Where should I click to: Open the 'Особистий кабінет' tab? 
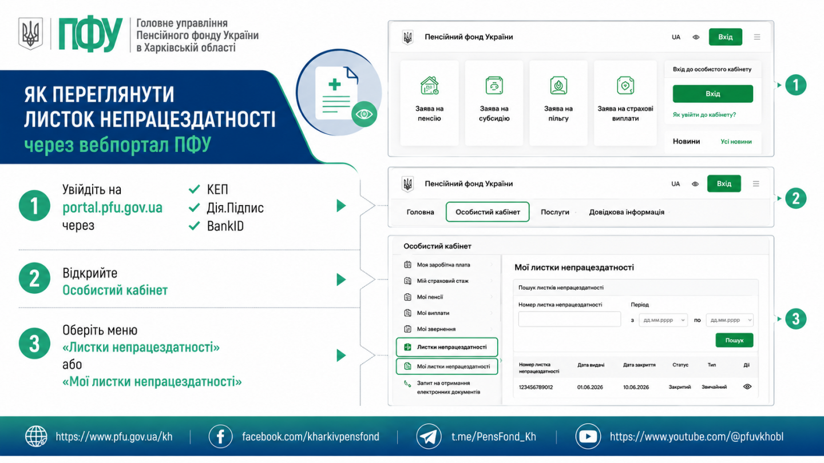[x=488, y=212]
